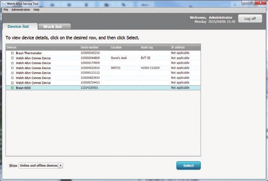Open the Online and offline devices dropdown
This screenshot has width=268, height=181.
tap(41, 165)
